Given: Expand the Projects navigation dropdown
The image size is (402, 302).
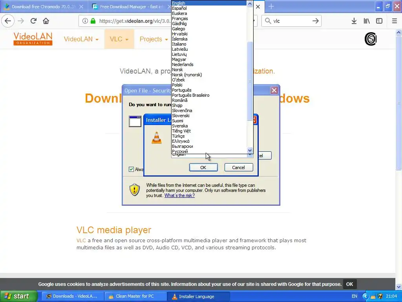Looking at the screenshot, I should point(153,39).
